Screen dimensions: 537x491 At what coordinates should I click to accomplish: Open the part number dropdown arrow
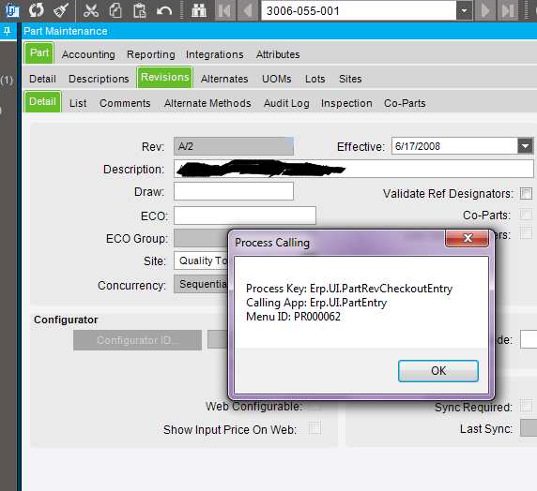coord(464,10)
